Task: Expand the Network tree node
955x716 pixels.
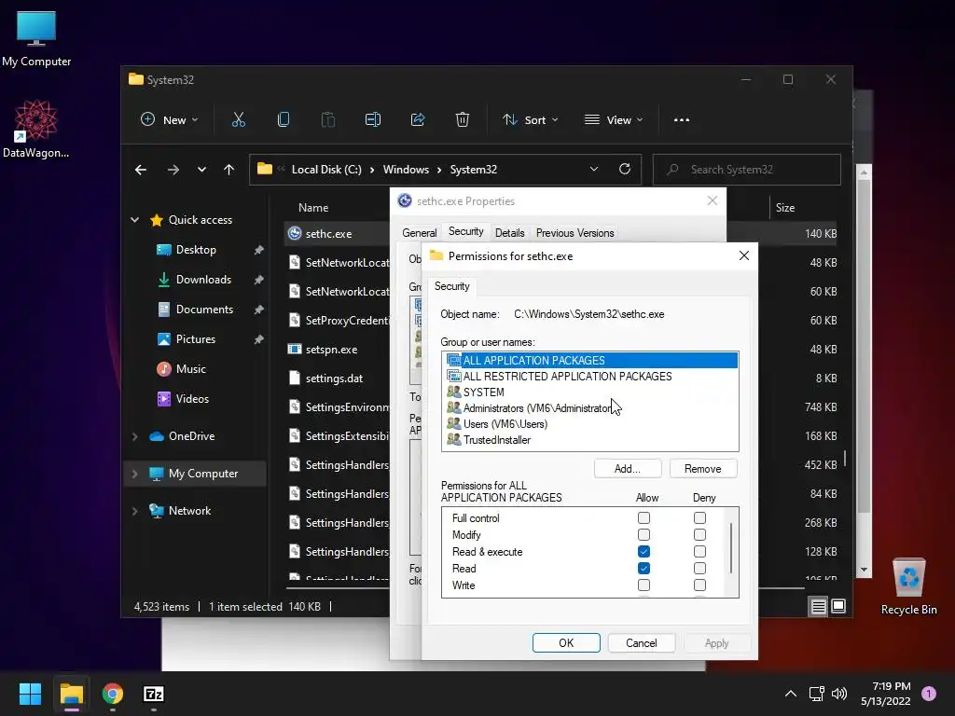Action: click(x=134, y=511)
